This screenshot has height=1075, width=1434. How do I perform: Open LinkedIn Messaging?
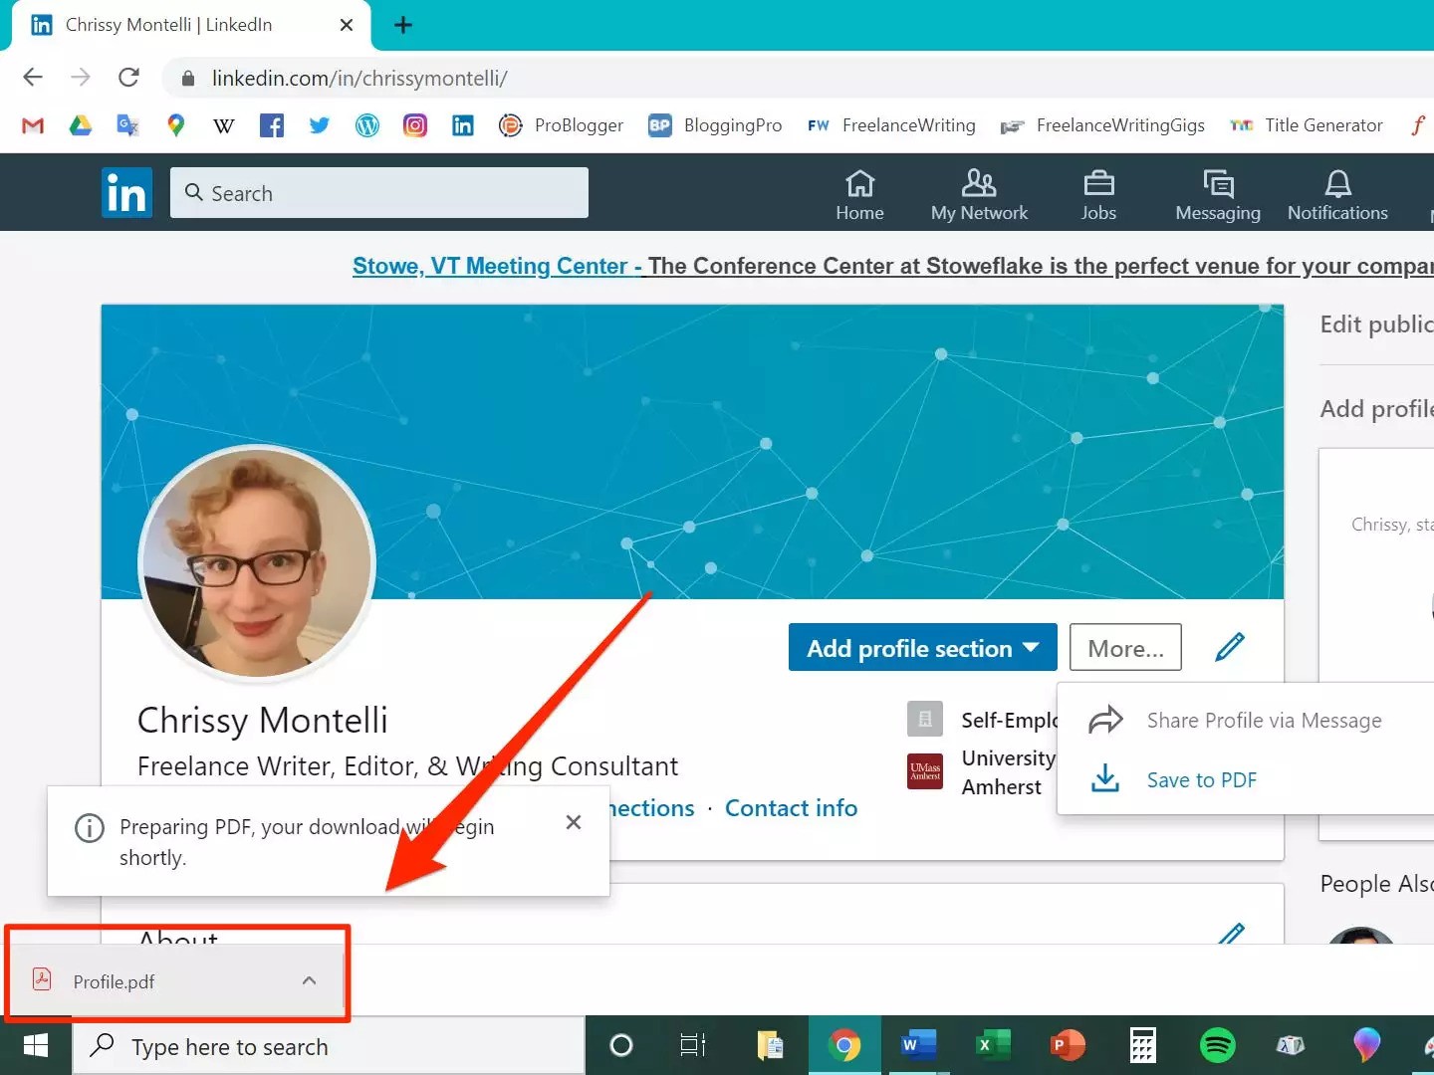pos(1218,195)
